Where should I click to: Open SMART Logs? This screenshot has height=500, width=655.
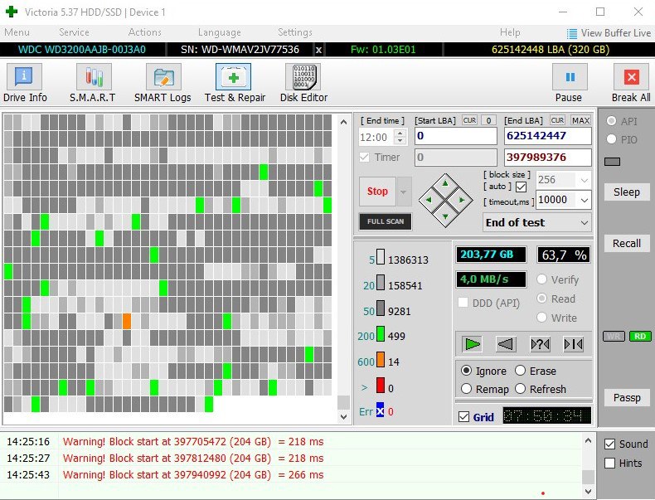pyautogui.click(x=163, y=83)
